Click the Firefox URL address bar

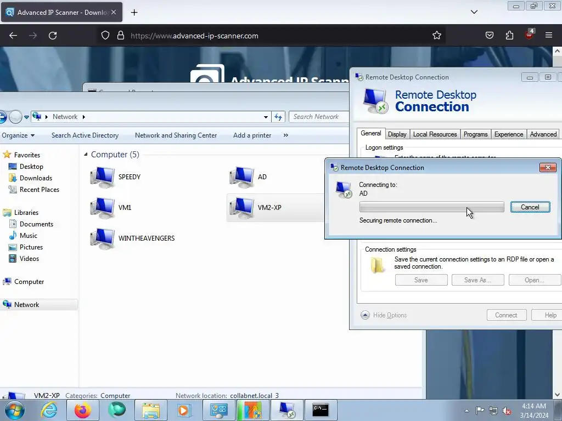[x=272, y=36]
